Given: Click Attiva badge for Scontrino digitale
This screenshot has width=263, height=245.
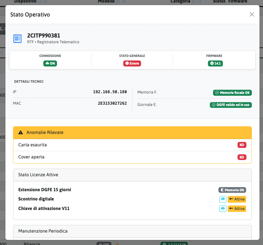Looking at the screenshot, I should pos(237,199).
